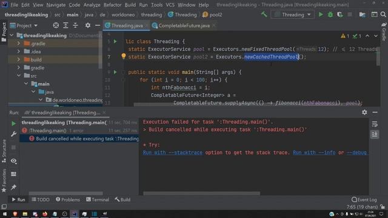388x218 pixels.
Task: Select the Threading.java editor tab
Action: click(127, 25)
